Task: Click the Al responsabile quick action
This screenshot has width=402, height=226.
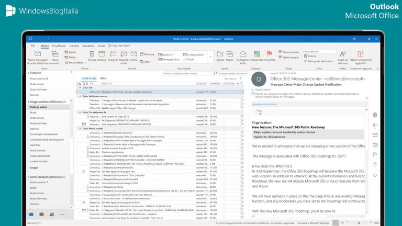Action: point(193,54)
